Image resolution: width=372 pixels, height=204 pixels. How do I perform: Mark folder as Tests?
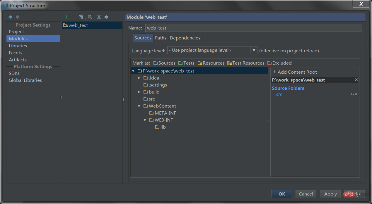click(186, 63)
